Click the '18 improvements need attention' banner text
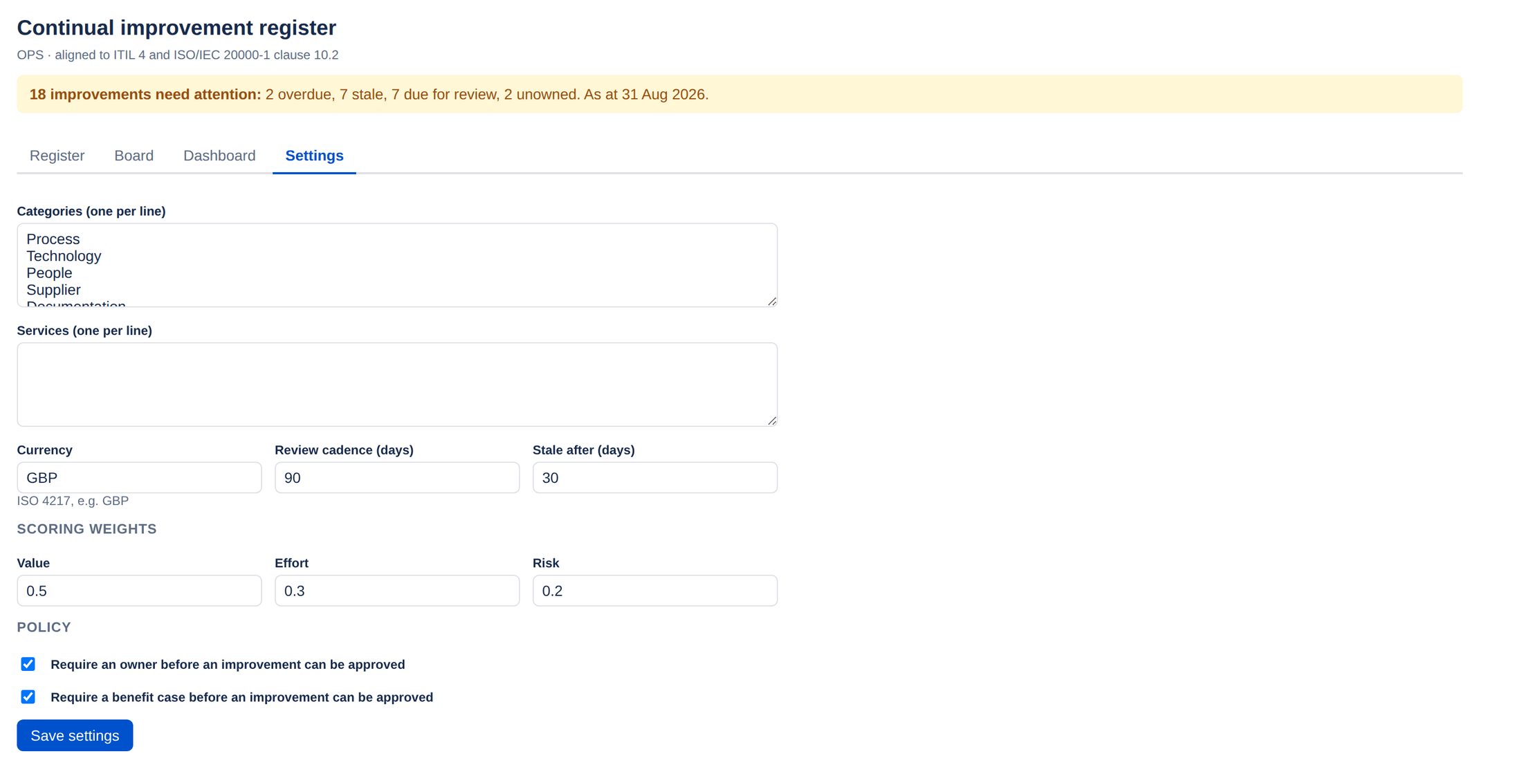The height and width of the screenshot is (776, 1522). 145,95
